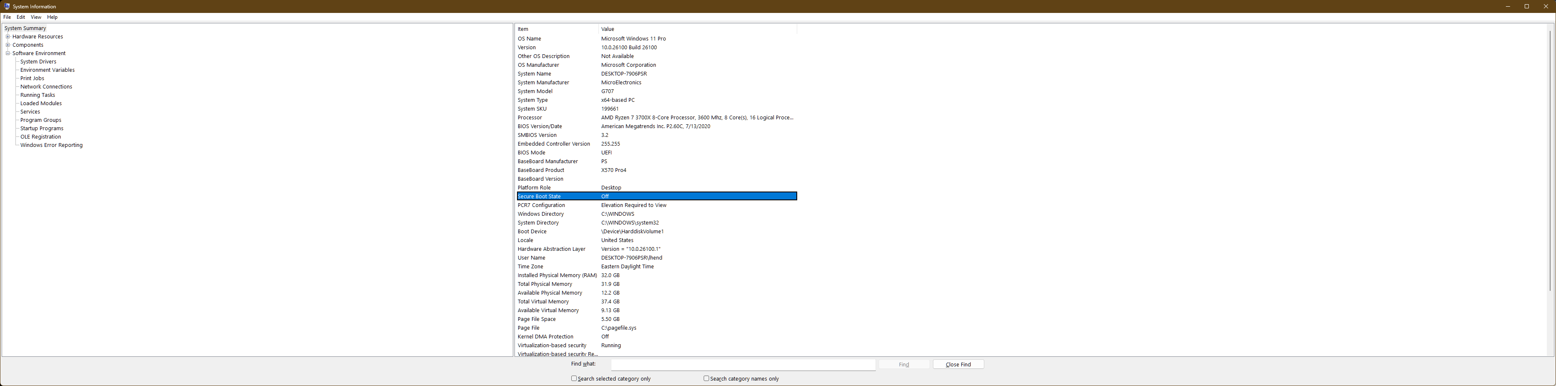Select the Installed Physical Memory (RAM) row
Screen dimensions: 1556x386
tap(656, 276)
